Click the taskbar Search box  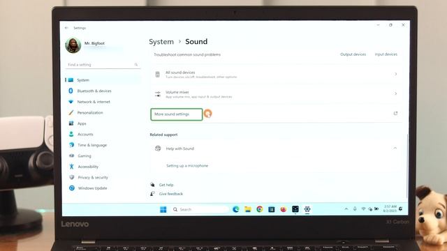click(x=200, y=209)
